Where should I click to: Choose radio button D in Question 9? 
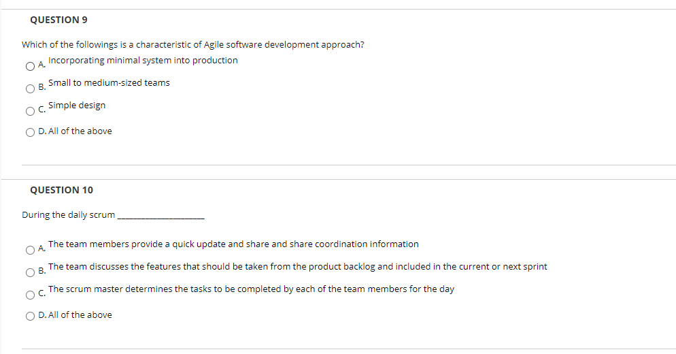coord(31,131)
